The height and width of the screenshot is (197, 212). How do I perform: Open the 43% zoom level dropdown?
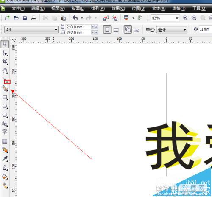point(177,18)
